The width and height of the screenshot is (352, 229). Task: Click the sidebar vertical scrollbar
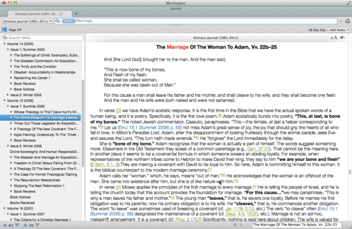pos(83,123)
